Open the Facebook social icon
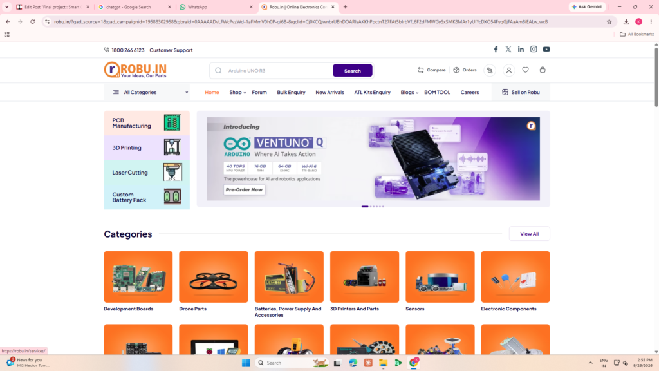 point(496,49)
